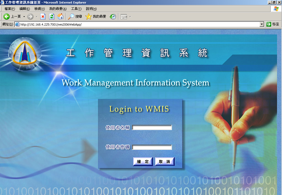Focus the 使用者密碼 password field
Screen dimensions: 282x195
[152, 147]
